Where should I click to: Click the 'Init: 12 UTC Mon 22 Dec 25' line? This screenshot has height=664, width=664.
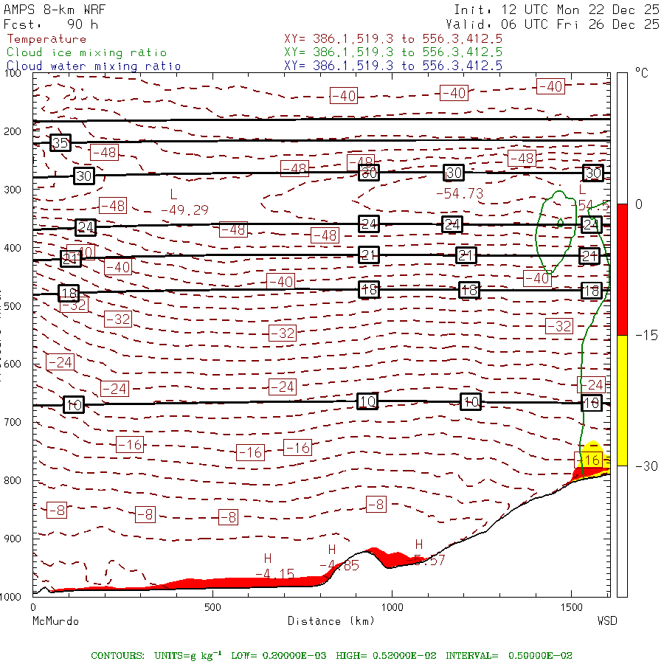(556, 10)
